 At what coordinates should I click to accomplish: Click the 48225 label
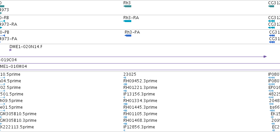coord(274,94)
